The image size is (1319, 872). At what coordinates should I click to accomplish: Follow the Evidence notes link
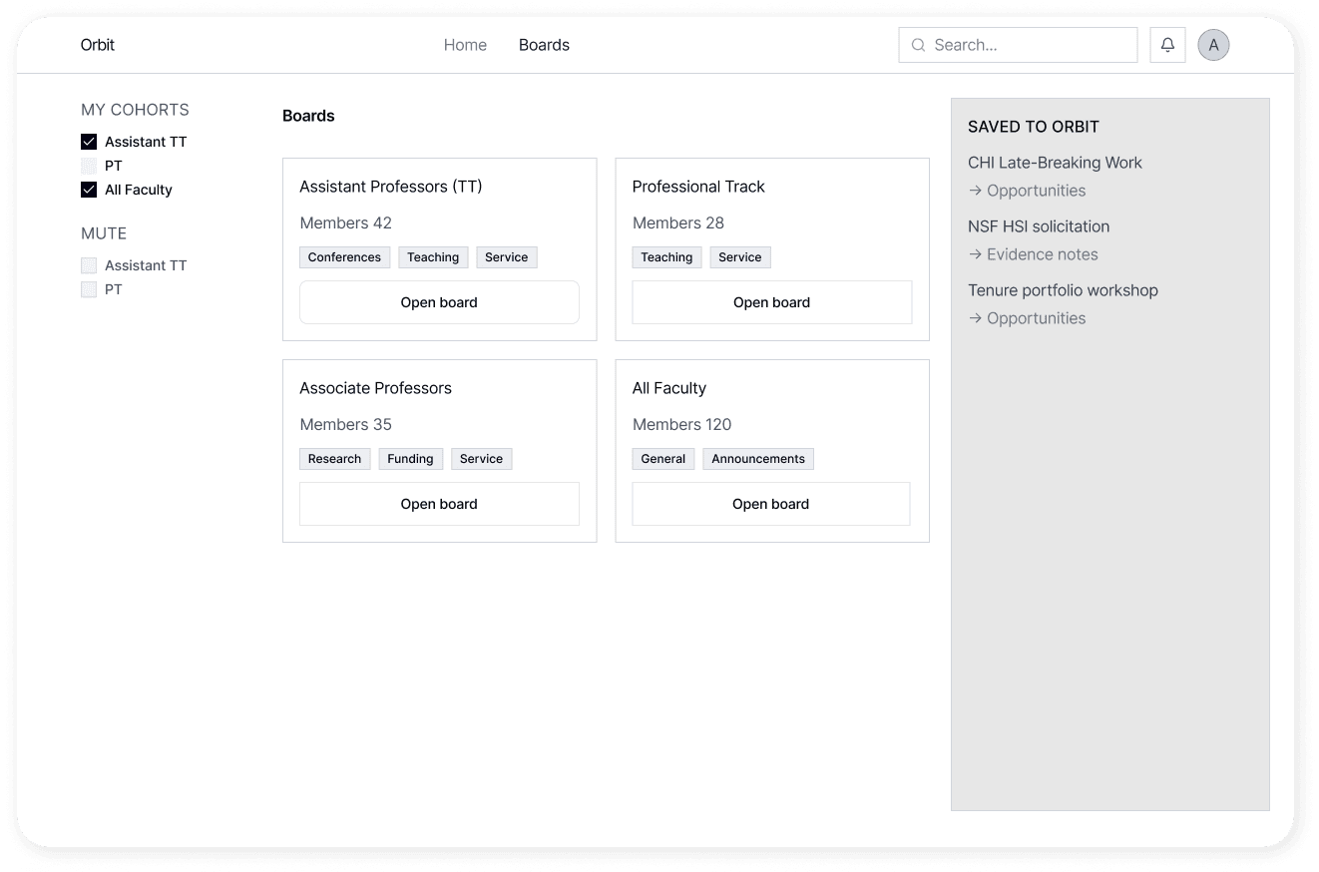[x=1033, y=254]
